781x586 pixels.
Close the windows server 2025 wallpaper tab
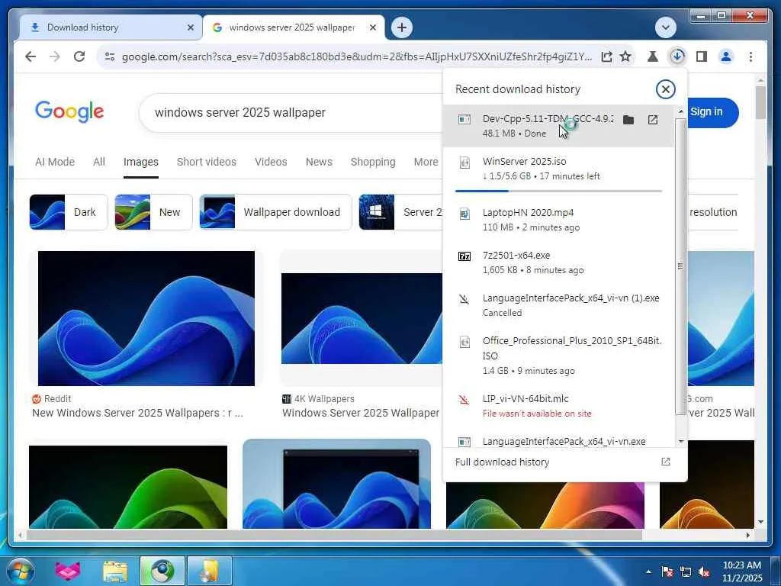[x=372, y=27]
